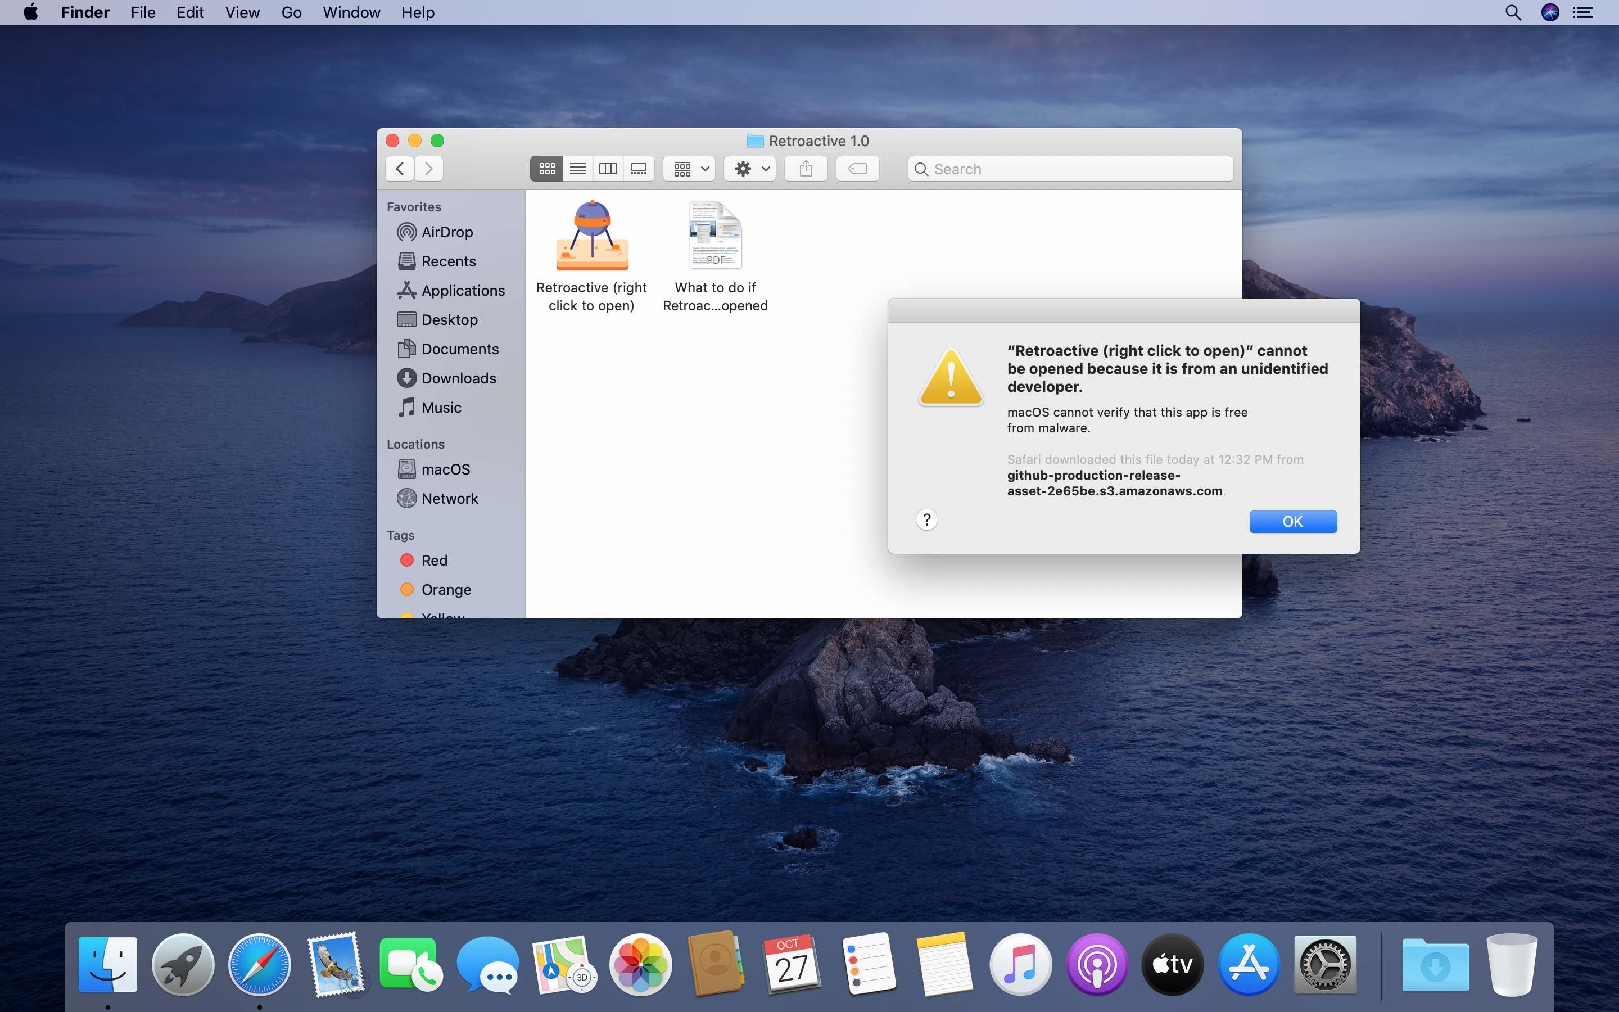Open the gear action menu dropdown

[x=749, y=169]
